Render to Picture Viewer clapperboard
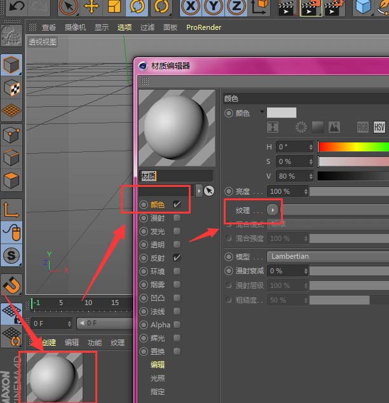The width and height of the screenshot is (389, 403). (311, 8)
